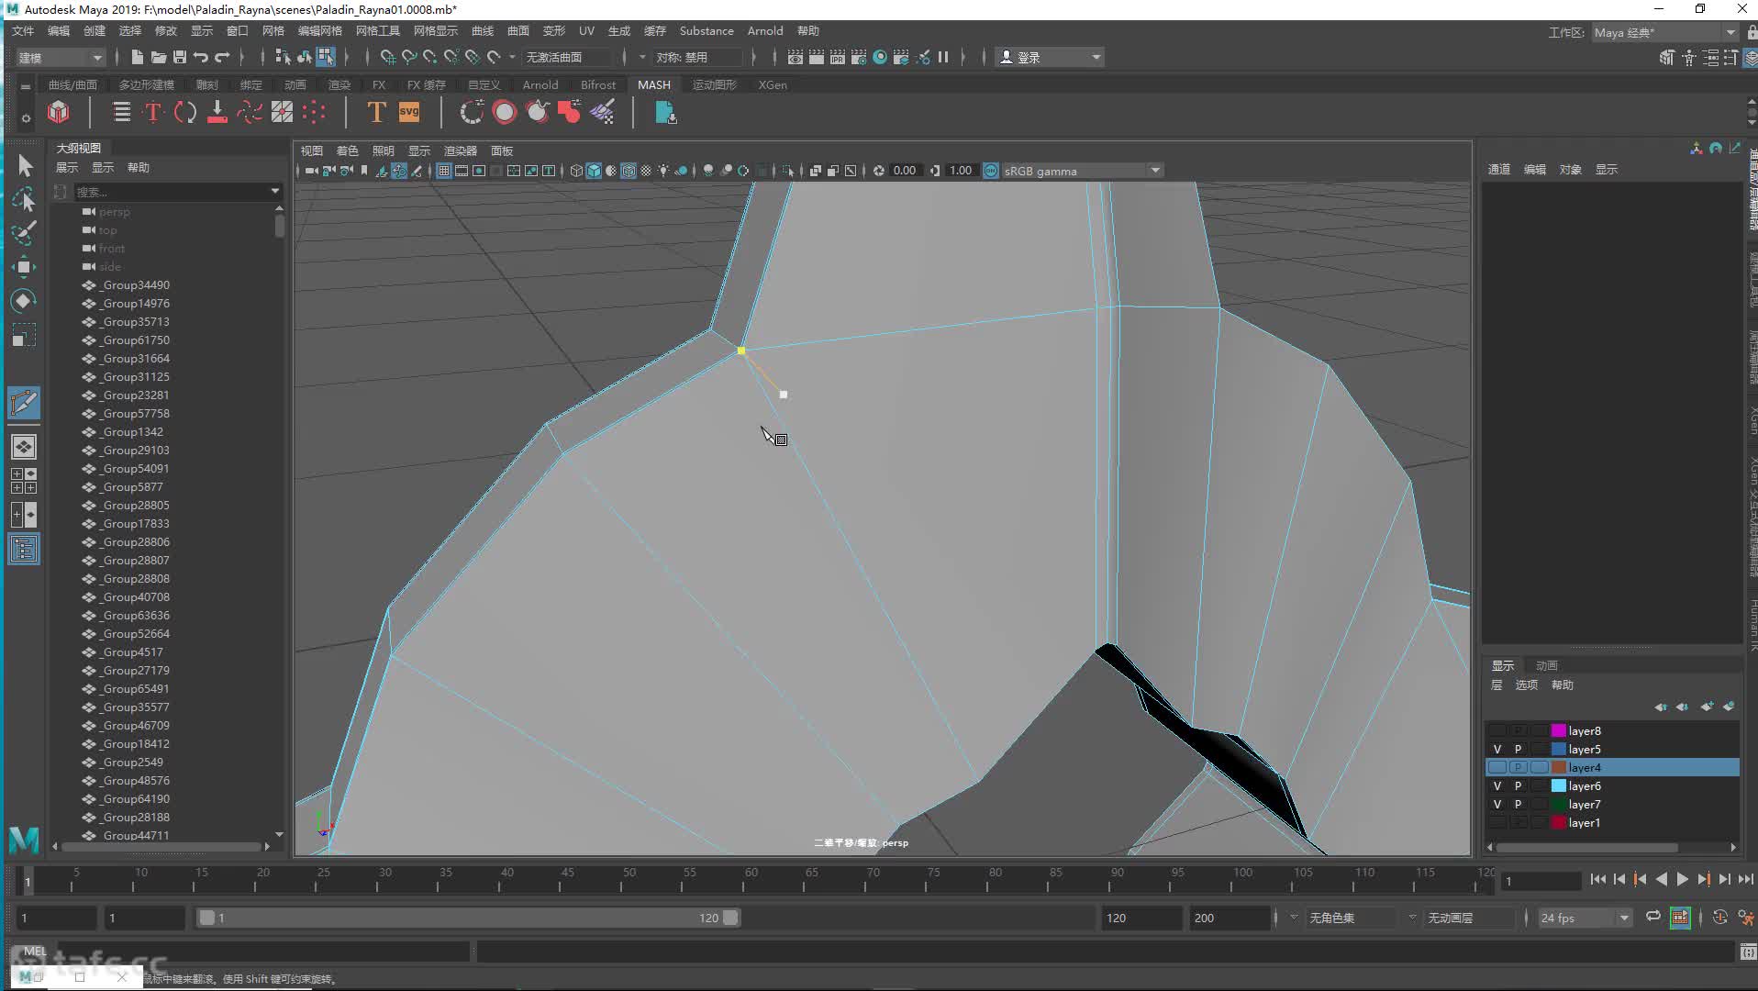This screenshot has height=991, width=1758.
Task: Open the UV menu
Action: (x=586, y=31)
